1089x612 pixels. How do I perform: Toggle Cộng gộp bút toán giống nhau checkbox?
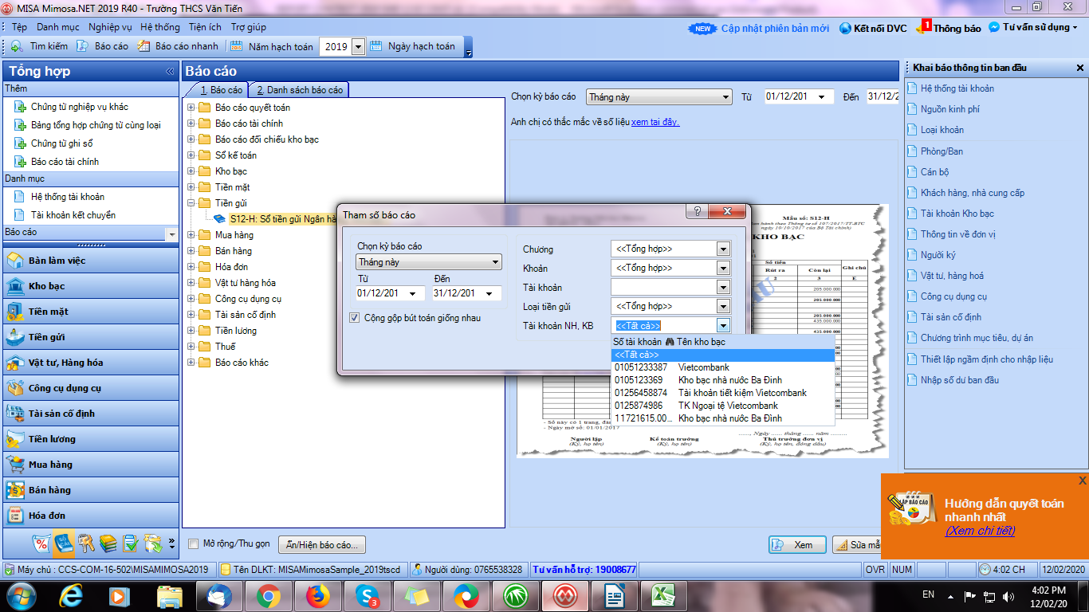(x=355, y=318)
